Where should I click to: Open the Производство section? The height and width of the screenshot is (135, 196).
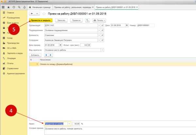pyautogui.click(x=13, y=43)
